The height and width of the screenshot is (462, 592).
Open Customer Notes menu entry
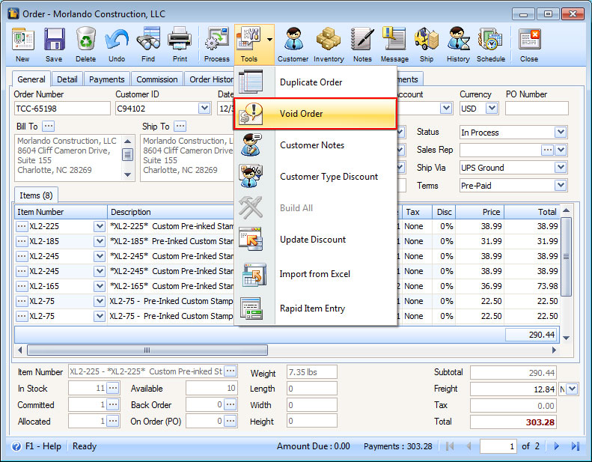coord(316,145)
